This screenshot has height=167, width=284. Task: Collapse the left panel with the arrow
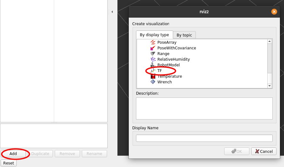(112, 12)
